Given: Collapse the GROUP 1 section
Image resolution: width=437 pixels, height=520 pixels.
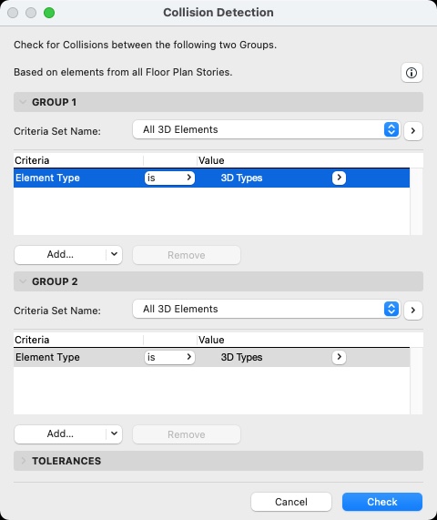Looking at the screenshot, I should 23,102.
